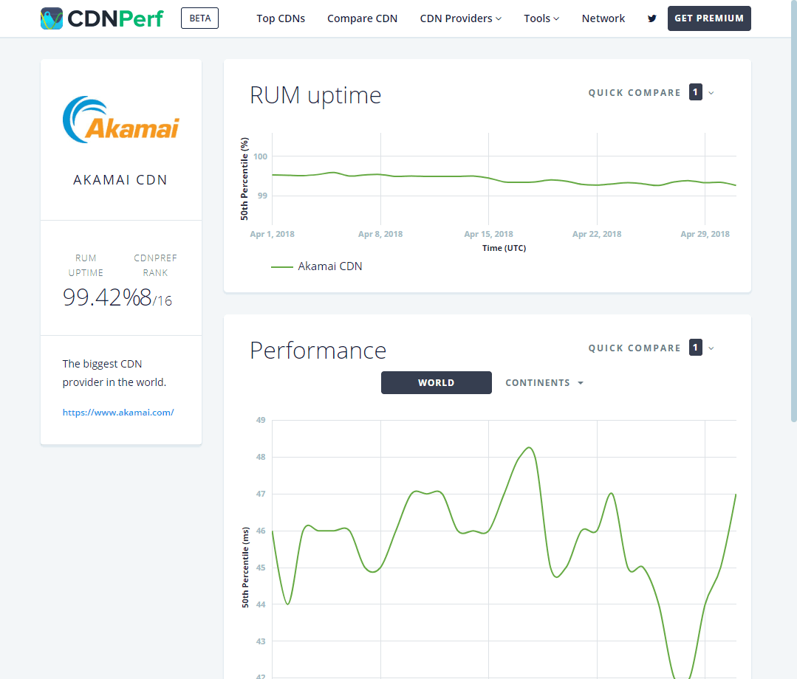
Task: Expand the CDN Providers menu
Action: pos(460,18)
